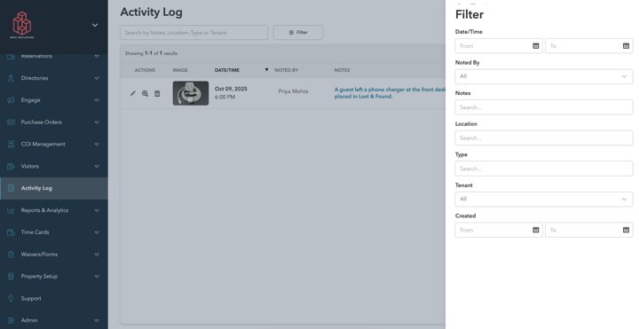The height and width of the screenshot is (329, 639).
Task: Click the Date/Time sort arrow
Action: coord(266,70)
